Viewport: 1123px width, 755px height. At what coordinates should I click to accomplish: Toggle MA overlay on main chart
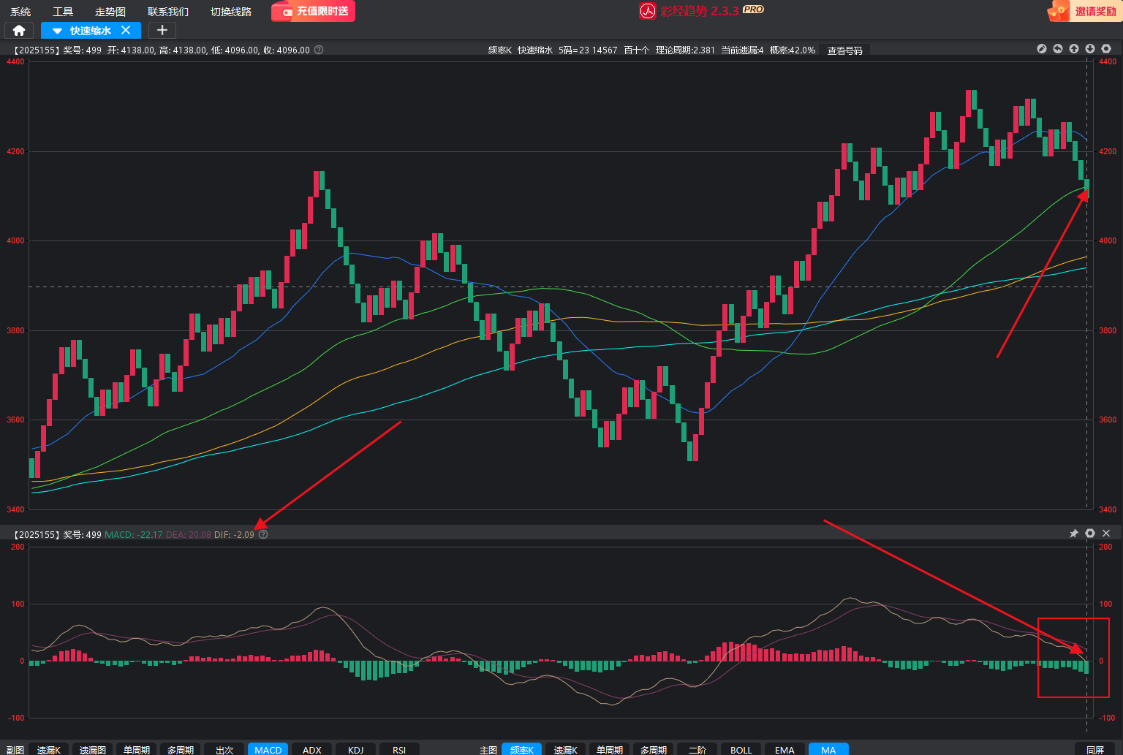[828, 749]
